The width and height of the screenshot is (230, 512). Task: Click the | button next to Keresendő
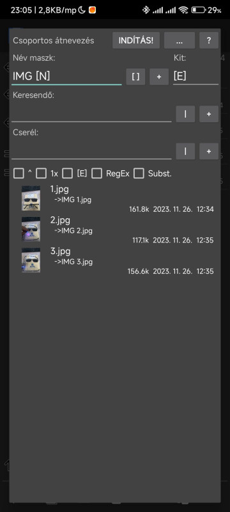click(185, 114)
